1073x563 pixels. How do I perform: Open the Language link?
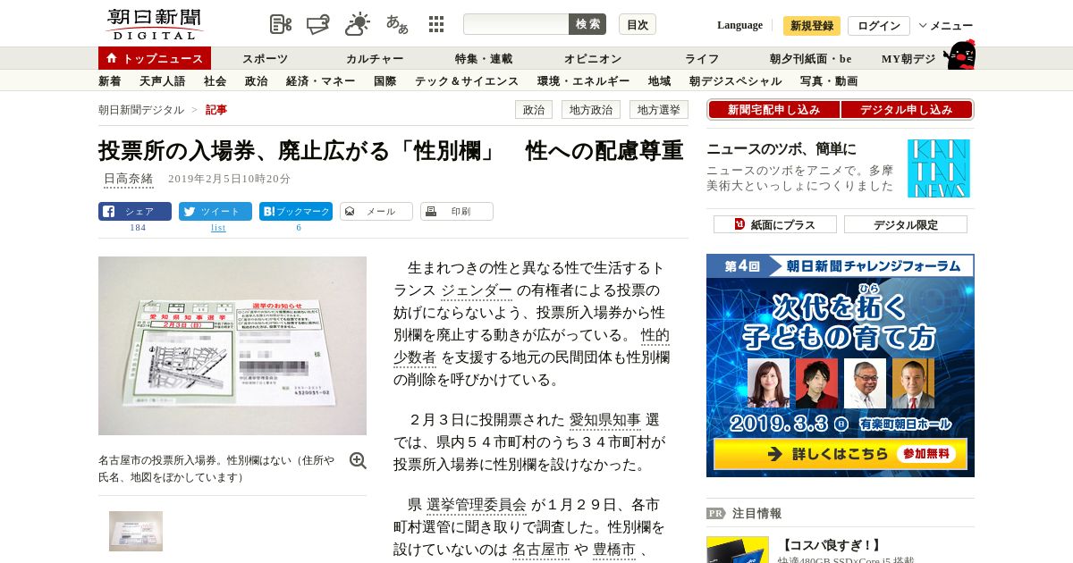tap(739, 25)
